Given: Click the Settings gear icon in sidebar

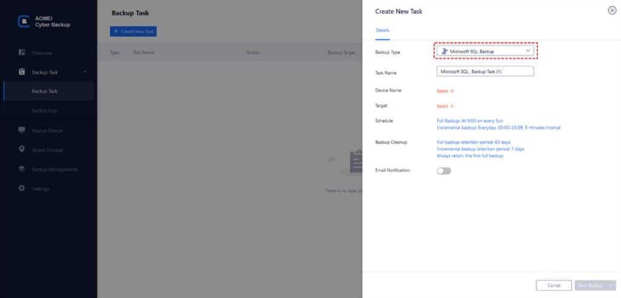Looking at the screenshot, I should 22,188.
